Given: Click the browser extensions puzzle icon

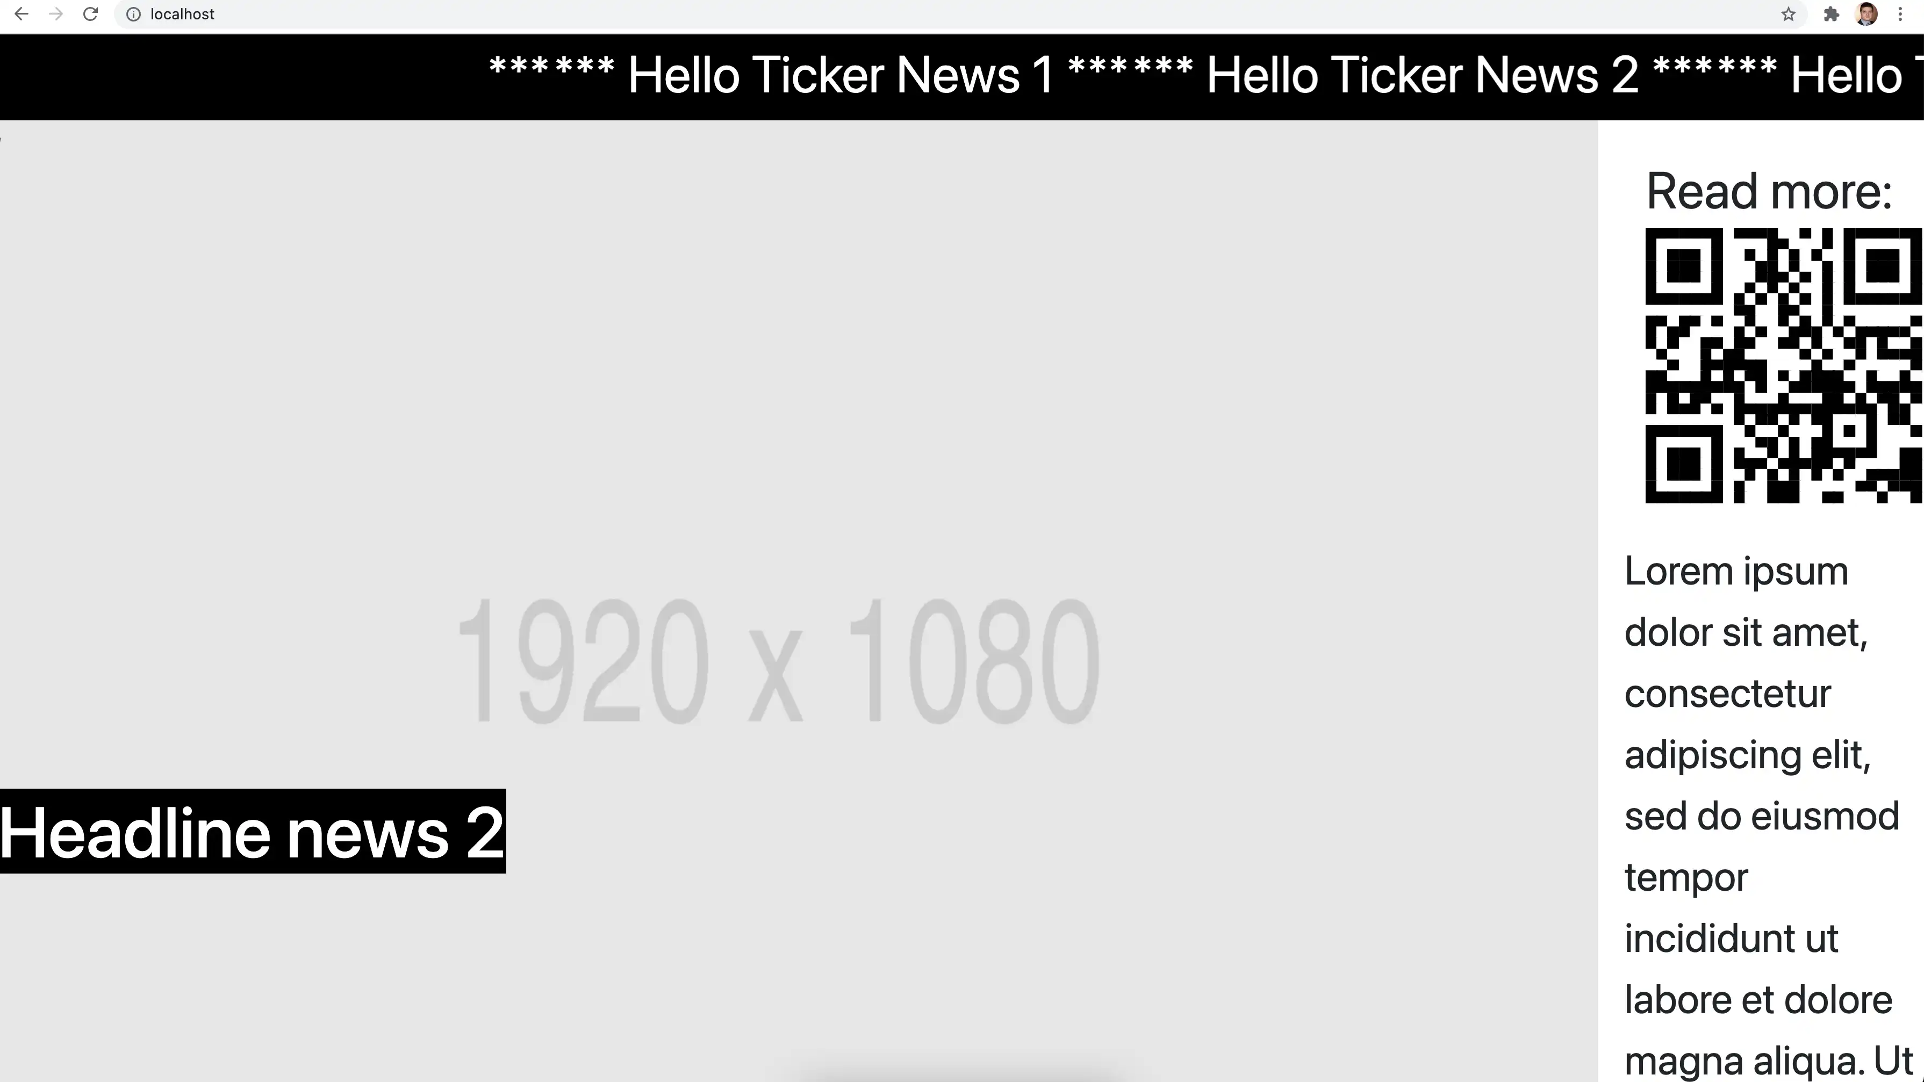Looking at the screenshot, I should pos(1830,13).
